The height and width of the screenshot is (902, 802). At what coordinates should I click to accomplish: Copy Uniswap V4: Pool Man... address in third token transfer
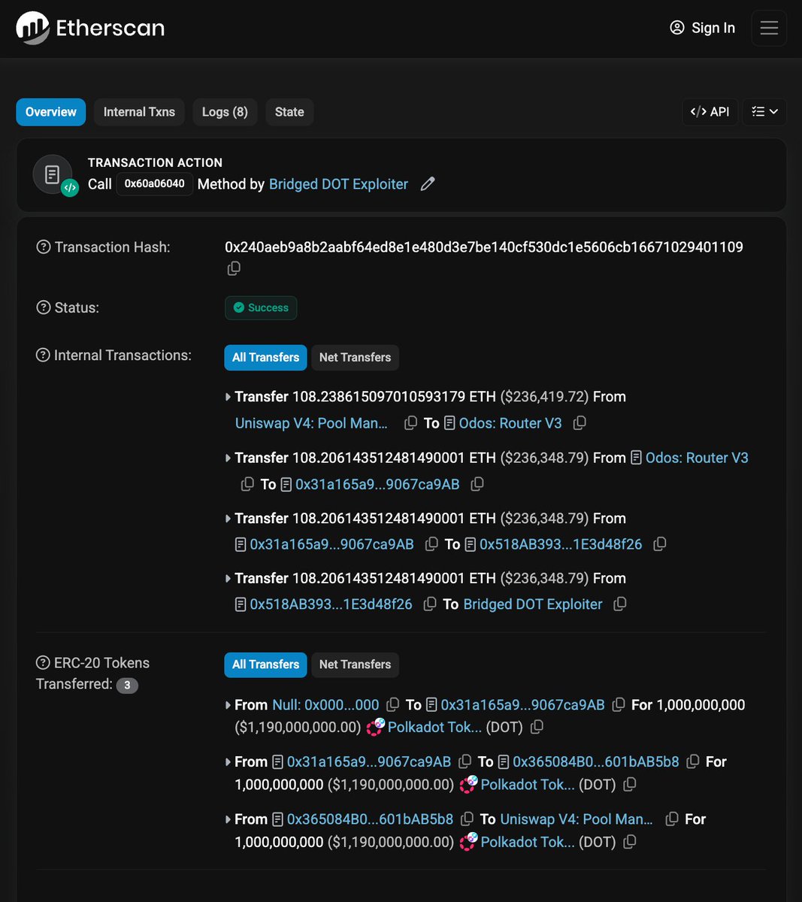672,819
